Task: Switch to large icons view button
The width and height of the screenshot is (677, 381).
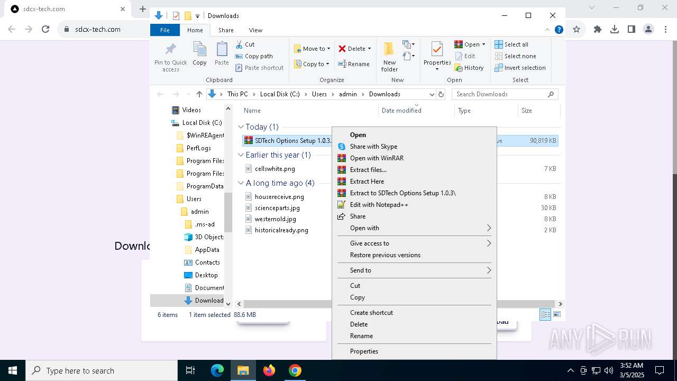Action: point(557,314)
